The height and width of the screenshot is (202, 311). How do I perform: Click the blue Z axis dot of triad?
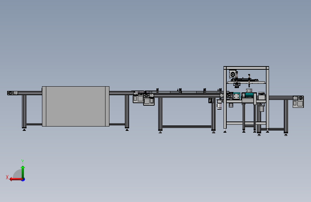pyautogui.click(x=23, y=179)
